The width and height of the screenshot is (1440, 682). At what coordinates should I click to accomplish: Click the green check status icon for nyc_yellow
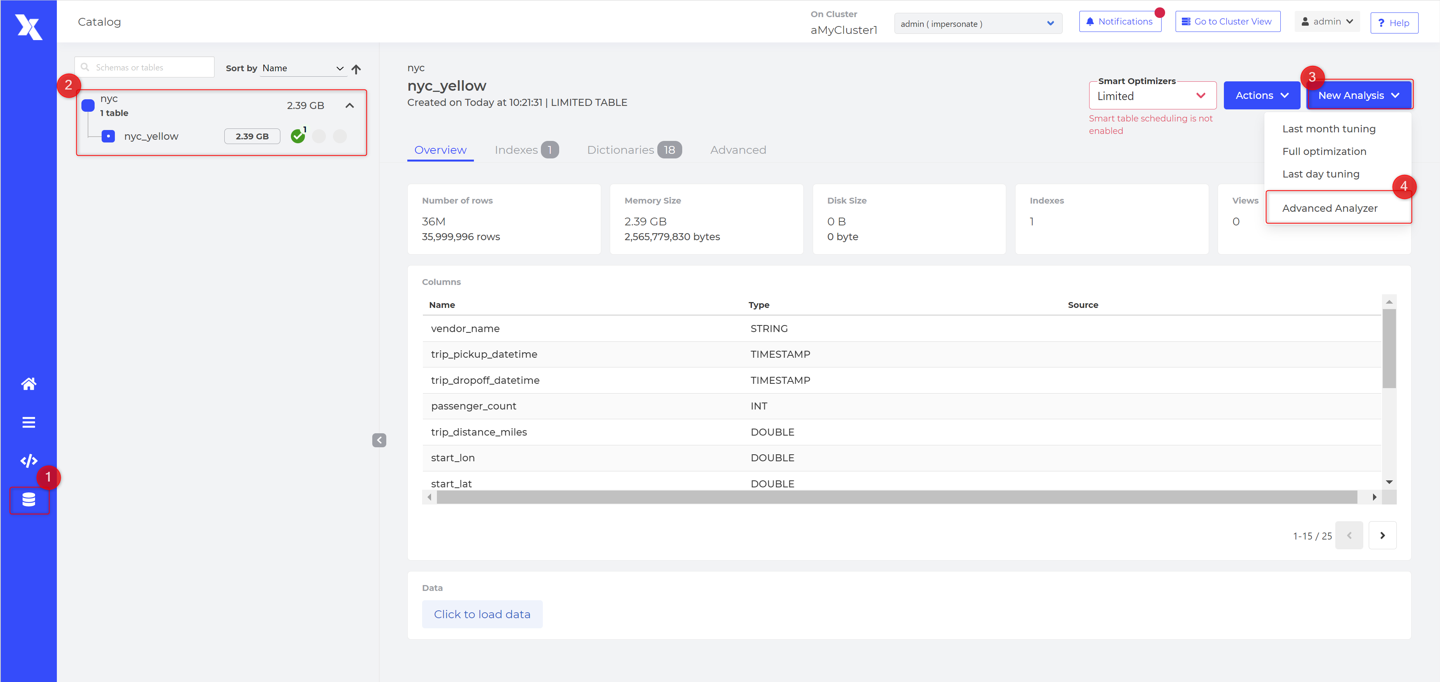point(298,136)
